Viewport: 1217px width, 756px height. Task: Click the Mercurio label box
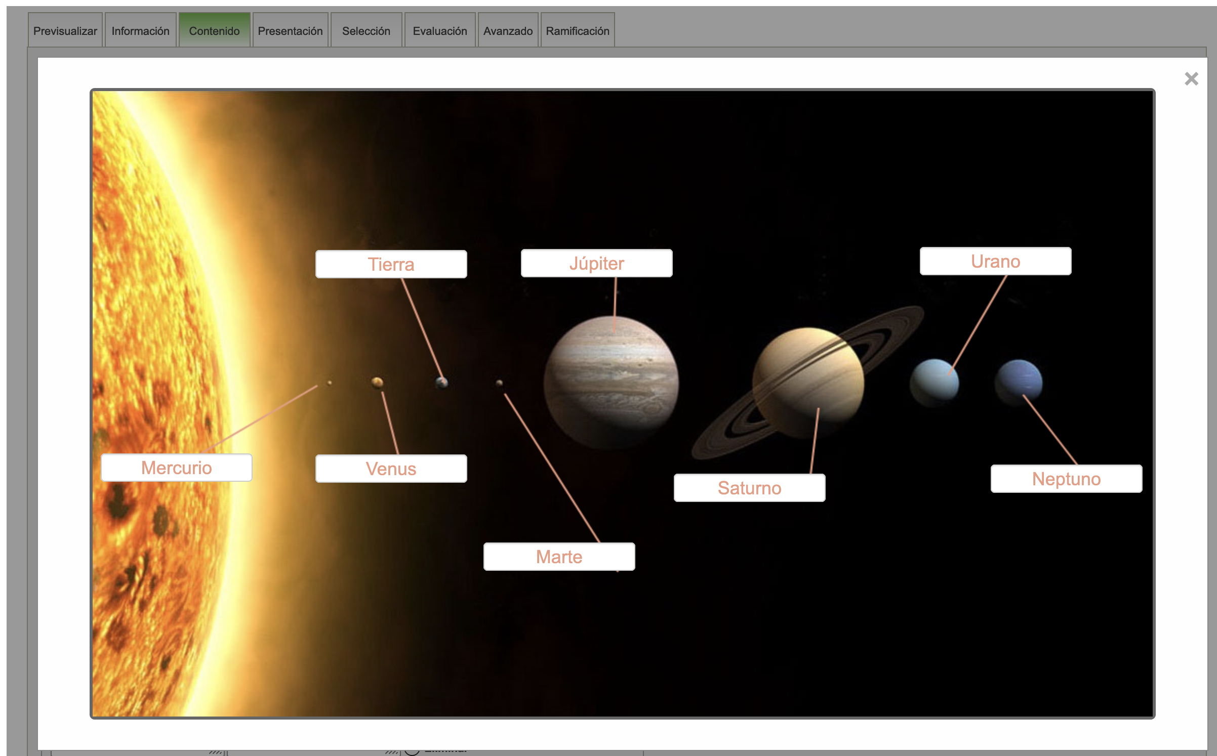(176, 468)
